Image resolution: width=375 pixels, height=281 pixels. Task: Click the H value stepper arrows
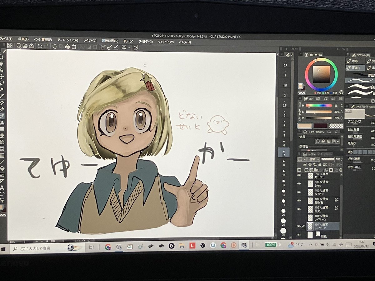click(342, 106)
